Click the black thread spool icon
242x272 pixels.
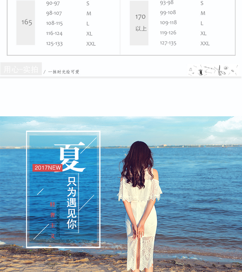coord(201,72)
